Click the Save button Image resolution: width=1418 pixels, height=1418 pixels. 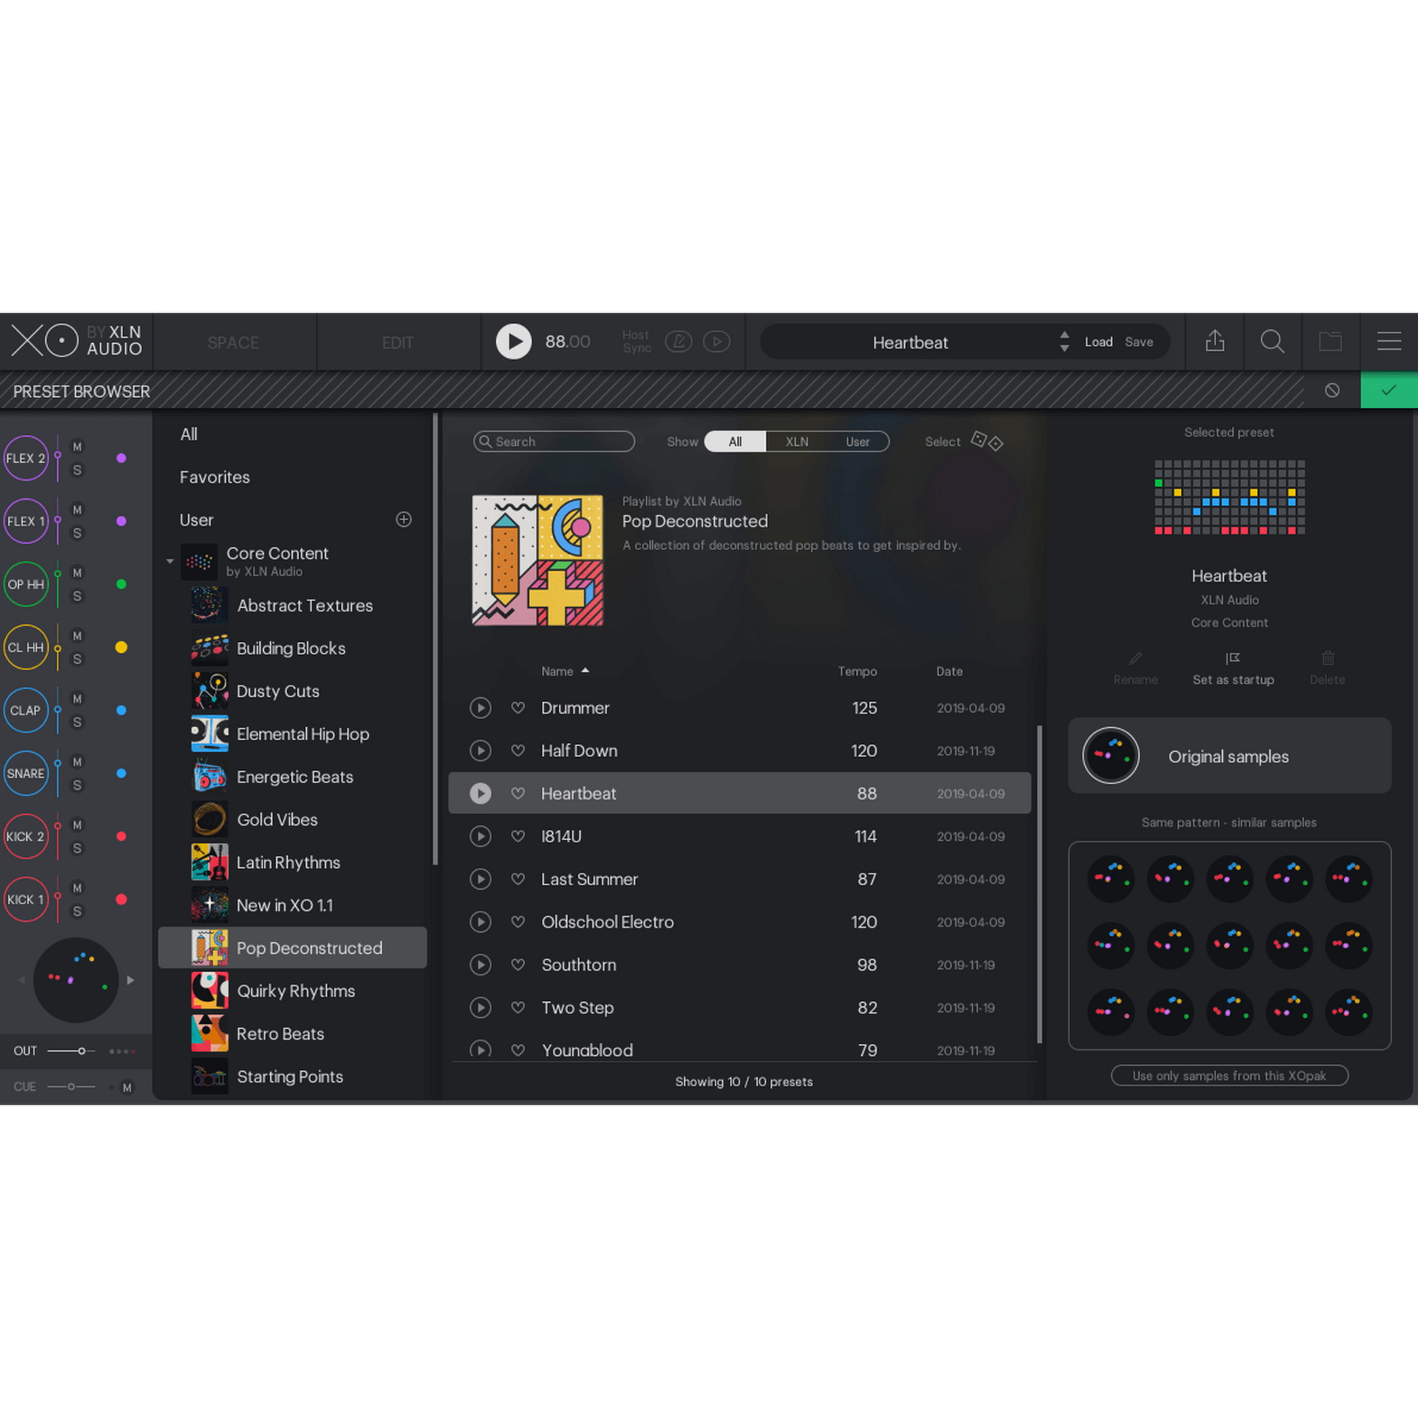1138,341
